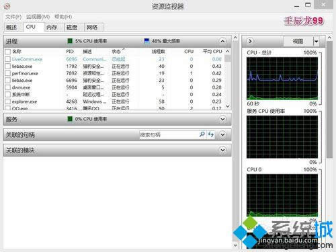Tick the perfmon.exe process checkbox

8,73
